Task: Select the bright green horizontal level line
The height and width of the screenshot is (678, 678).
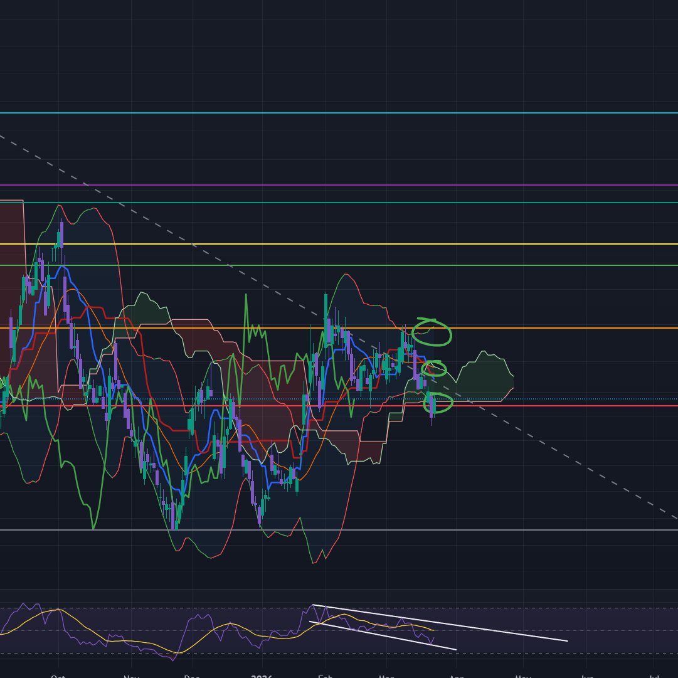Action: point(339,265)
